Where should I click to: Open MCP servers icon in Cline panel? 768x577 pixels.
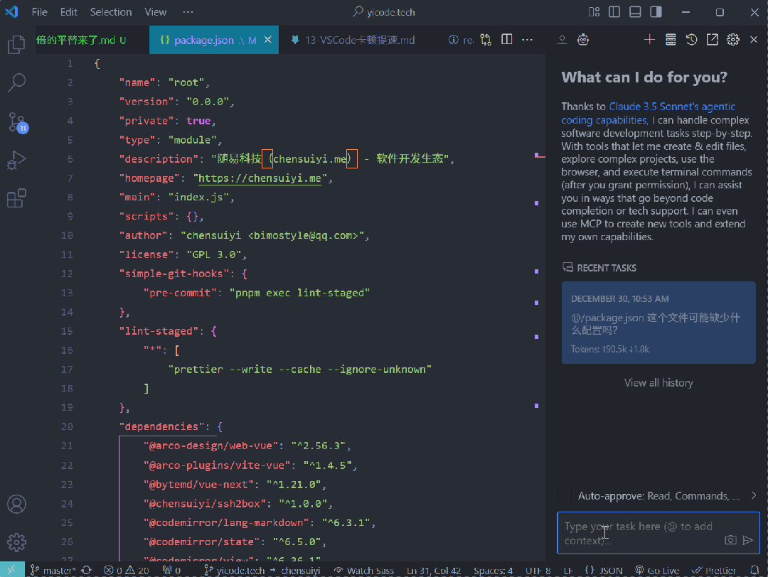click(670, 40)
